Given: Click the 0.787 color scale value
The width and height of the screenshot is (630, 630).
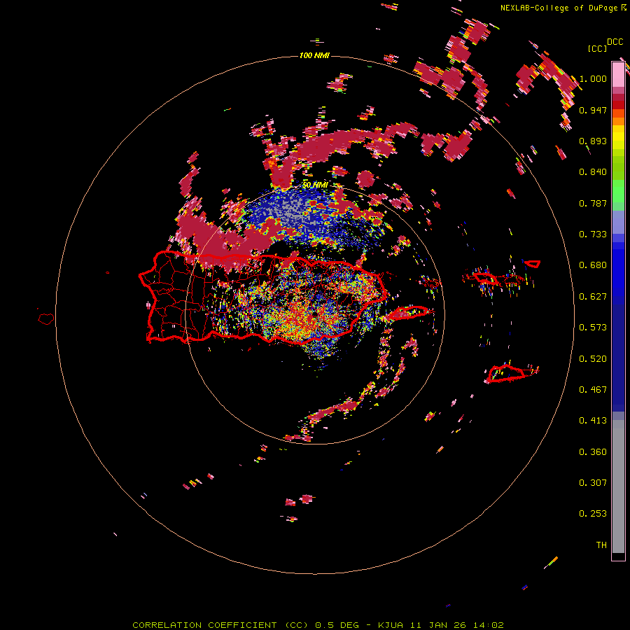Looking at the screenshot, I should coord(593,203).
